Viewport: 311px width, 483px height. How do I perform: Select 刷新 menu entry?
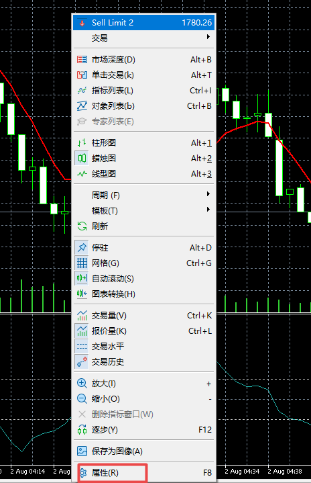point(144,226)
